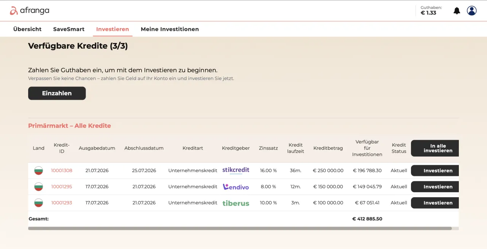Click Aktuell status of loan 10001295
This screenshot has height=249, width=487.
[399, 187]
